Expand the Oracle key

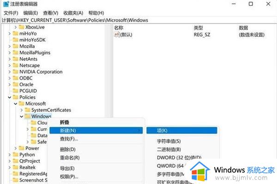click(x=10, y=84)
